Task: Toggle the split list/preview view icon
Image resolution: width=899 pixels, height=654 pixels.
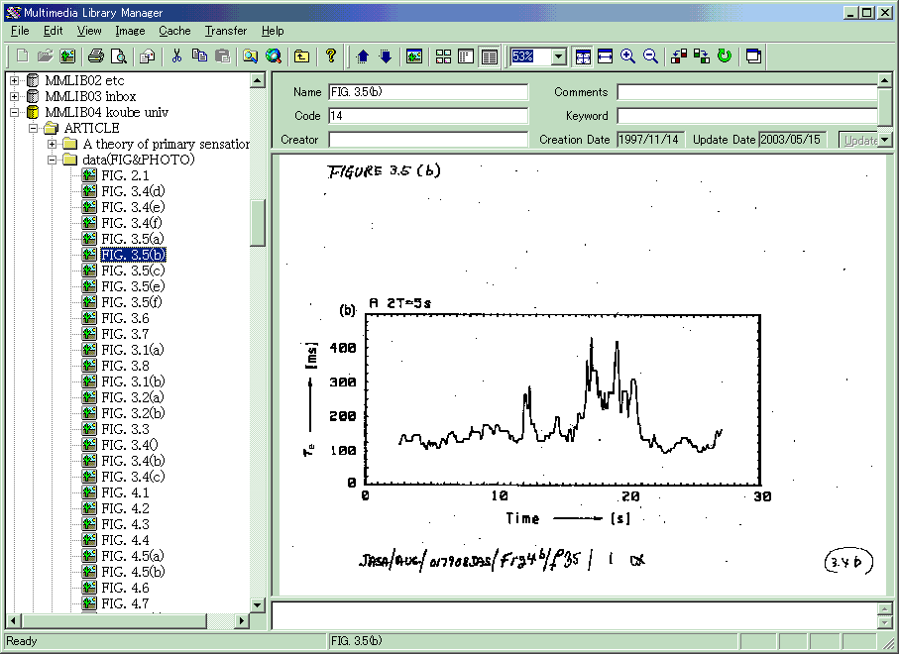Action: click(x=466, y=55)
